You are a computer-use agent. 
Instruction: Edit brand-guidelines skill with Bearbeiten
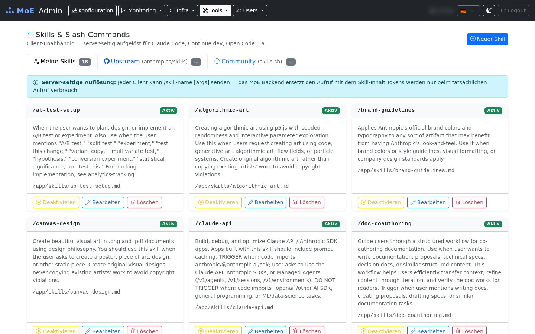click(428, 202)
